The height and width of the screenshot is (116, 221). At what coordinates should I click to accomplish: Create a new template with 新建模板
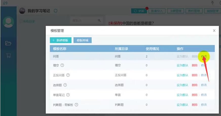[x=61, y=40]
